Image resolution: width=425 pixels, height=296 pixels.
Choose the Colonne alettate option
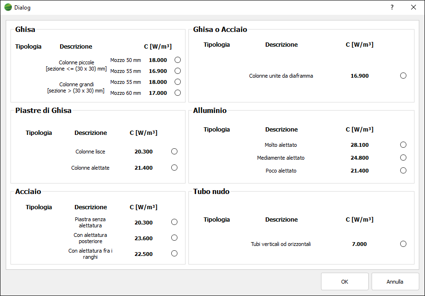pos(174,168)
